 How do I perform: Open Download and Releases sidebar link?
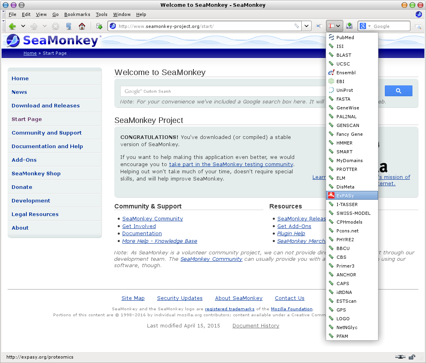pos(46,105)
